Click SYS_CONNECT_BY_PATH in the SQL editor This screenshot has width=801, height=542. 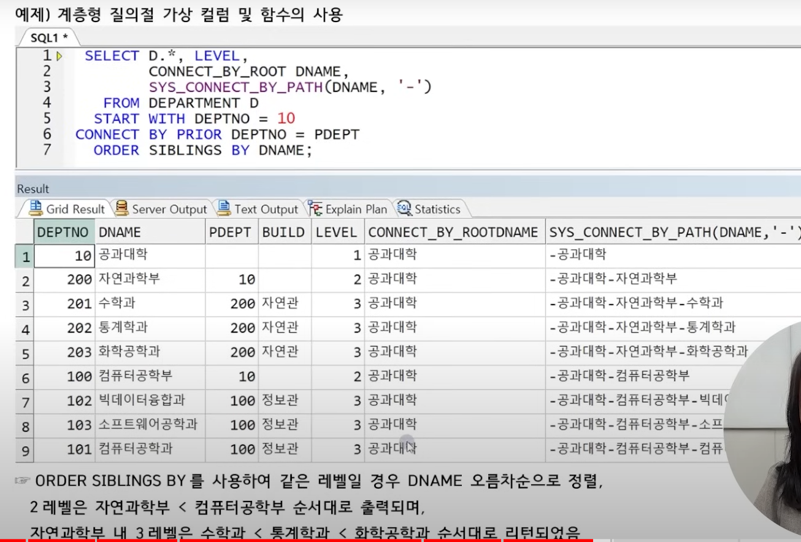(x=236, y=88)
